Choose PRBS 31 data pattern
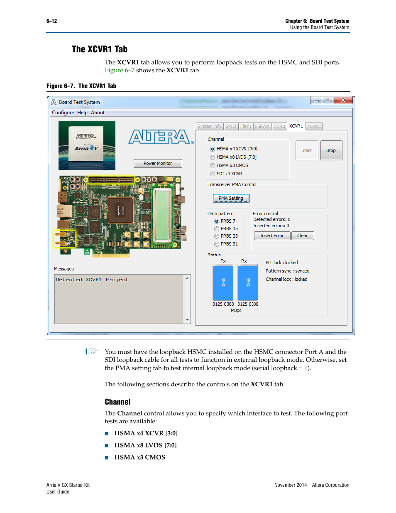The image size is (396, 513). 216,244
